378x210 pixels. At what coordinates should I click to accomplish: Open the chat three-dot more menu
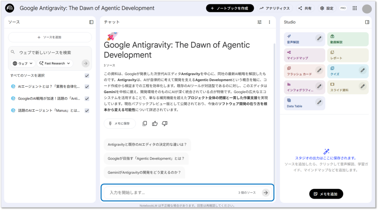click(x=269, y=22)
